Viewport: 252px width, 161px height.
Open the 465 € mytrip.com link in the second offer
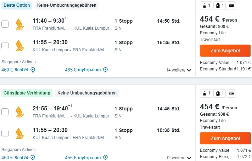click(83, 157)
